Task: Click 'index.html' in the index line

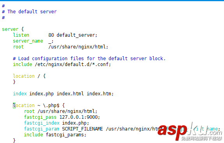Action: 70,94
